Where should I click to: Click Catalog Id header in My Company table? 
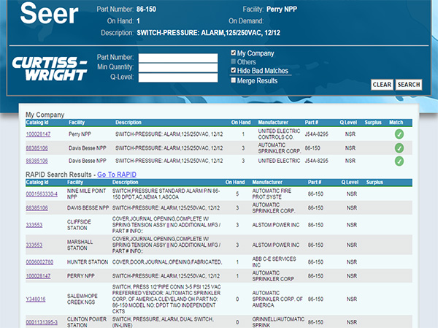(x=37, y=123)
